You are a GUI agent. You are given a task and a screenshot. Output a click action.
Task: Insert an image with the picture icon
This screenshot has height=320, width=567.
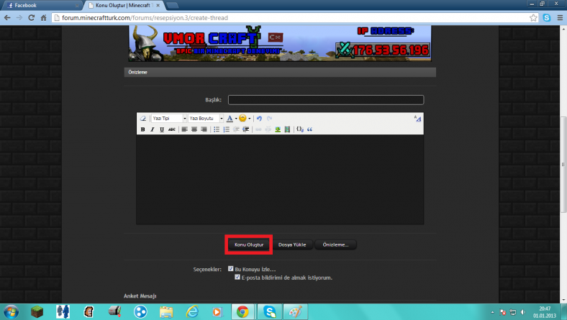(x=278, y=129)
